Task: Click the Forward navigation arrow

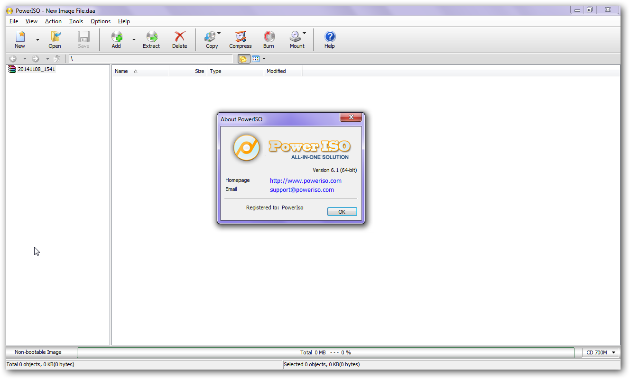Action: click(x=36, y=59)
